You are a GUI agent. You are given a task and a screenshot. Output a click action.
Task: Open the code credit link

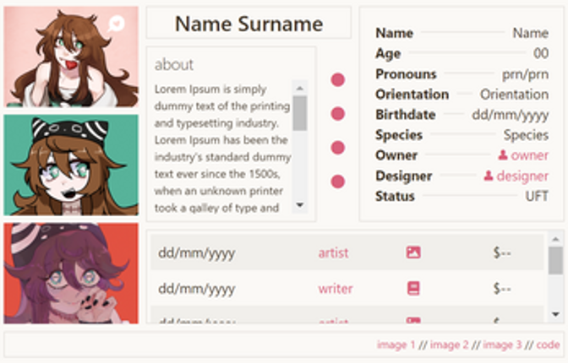[548, 345]
